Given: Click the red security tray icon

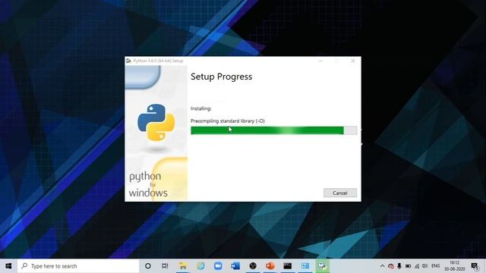Looking at the screenshot, I should (x=391, y=266).
